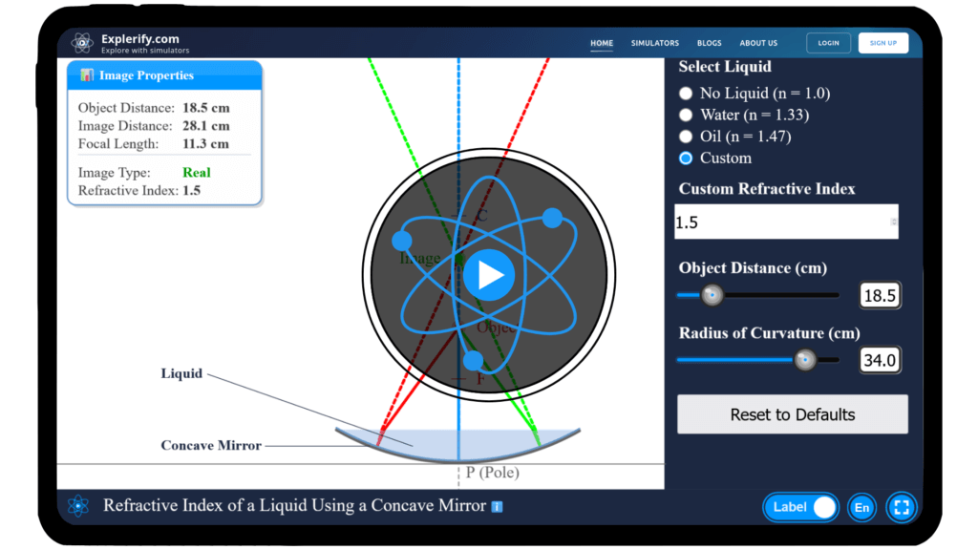The width and height of the screenshot is (978, 550).
Task: Select the Water (n = 1.33) option
Action: (685, 114)
